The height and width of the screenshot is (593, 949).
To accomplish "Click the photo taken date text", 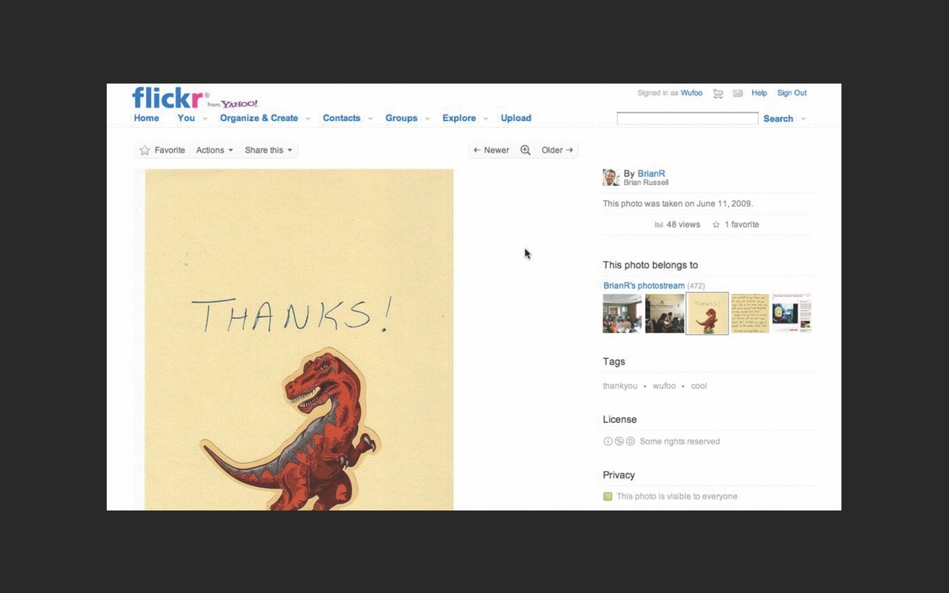I will click(x=678, y=203).
